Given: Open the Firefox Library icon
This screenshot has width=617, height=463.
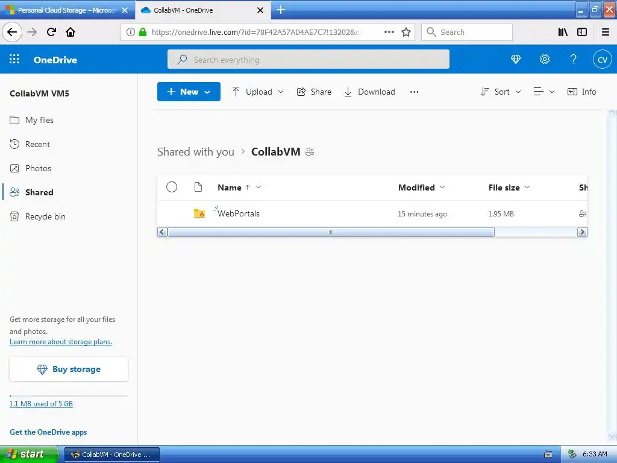Looking at the screenshot, I should click(x=563, y=32).
